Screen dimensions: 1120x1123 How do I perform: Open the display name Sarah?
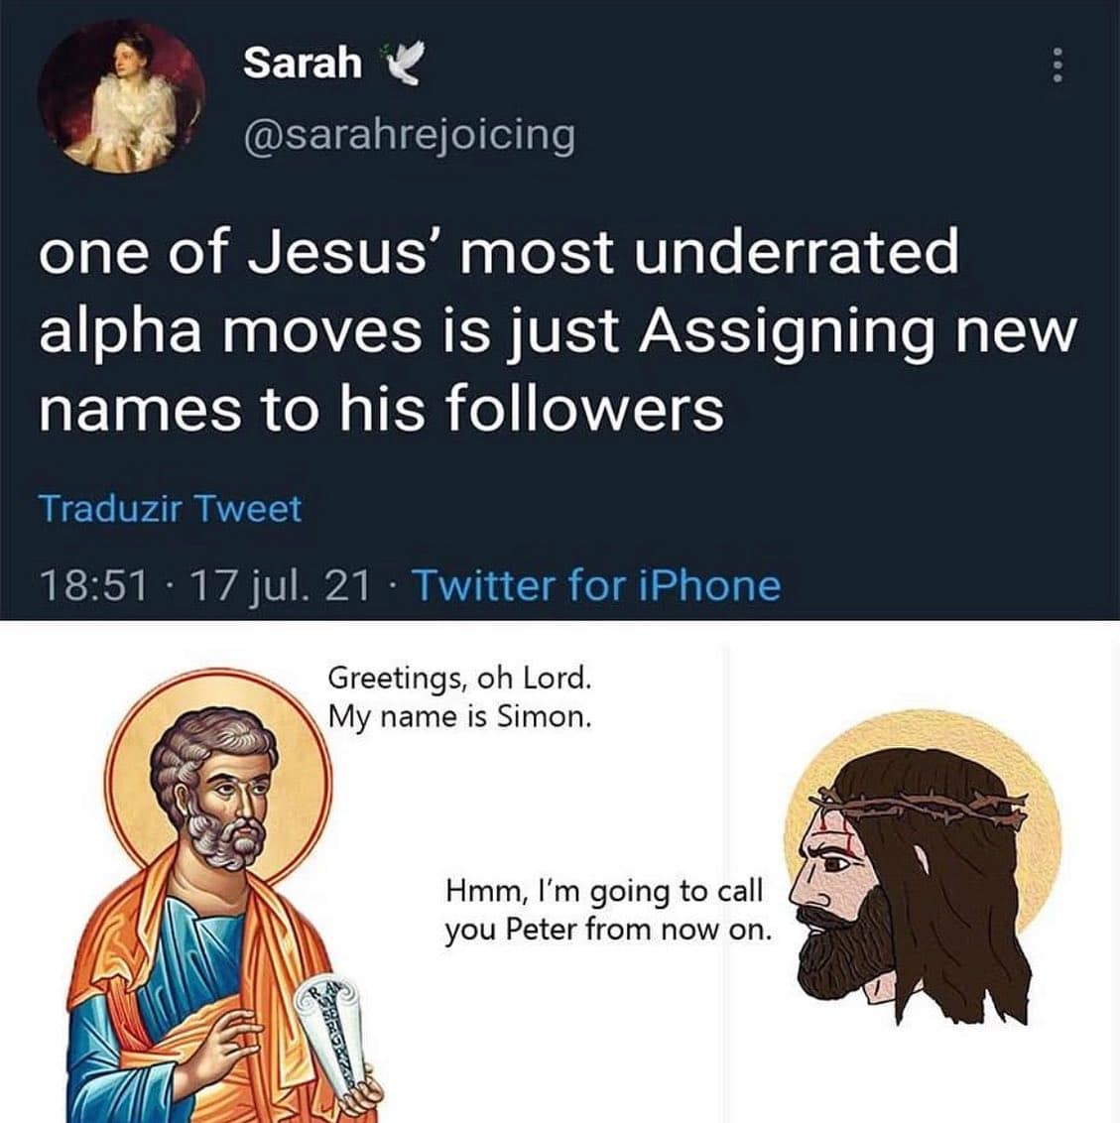click(303, 64)
